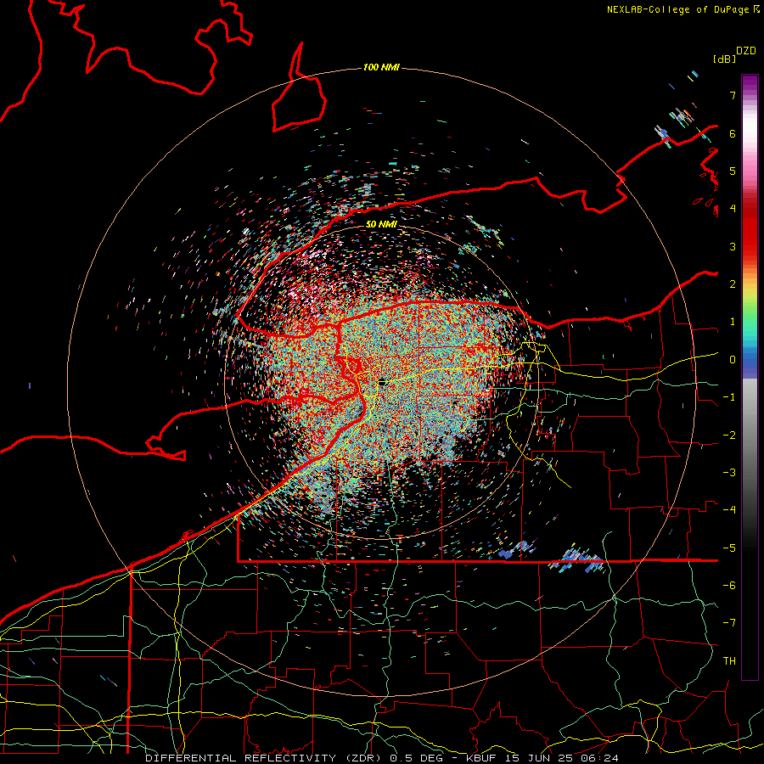Click the -3 value on color scale
Viewport: 764px width, 764px height.
[729, 473]
